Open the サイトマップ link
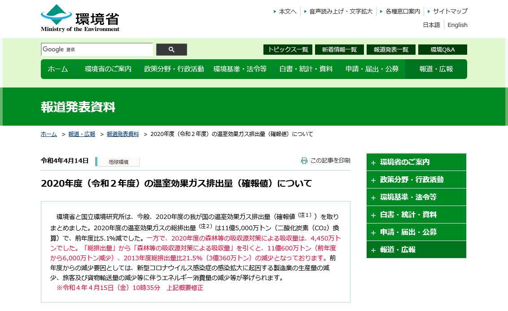 450,11
